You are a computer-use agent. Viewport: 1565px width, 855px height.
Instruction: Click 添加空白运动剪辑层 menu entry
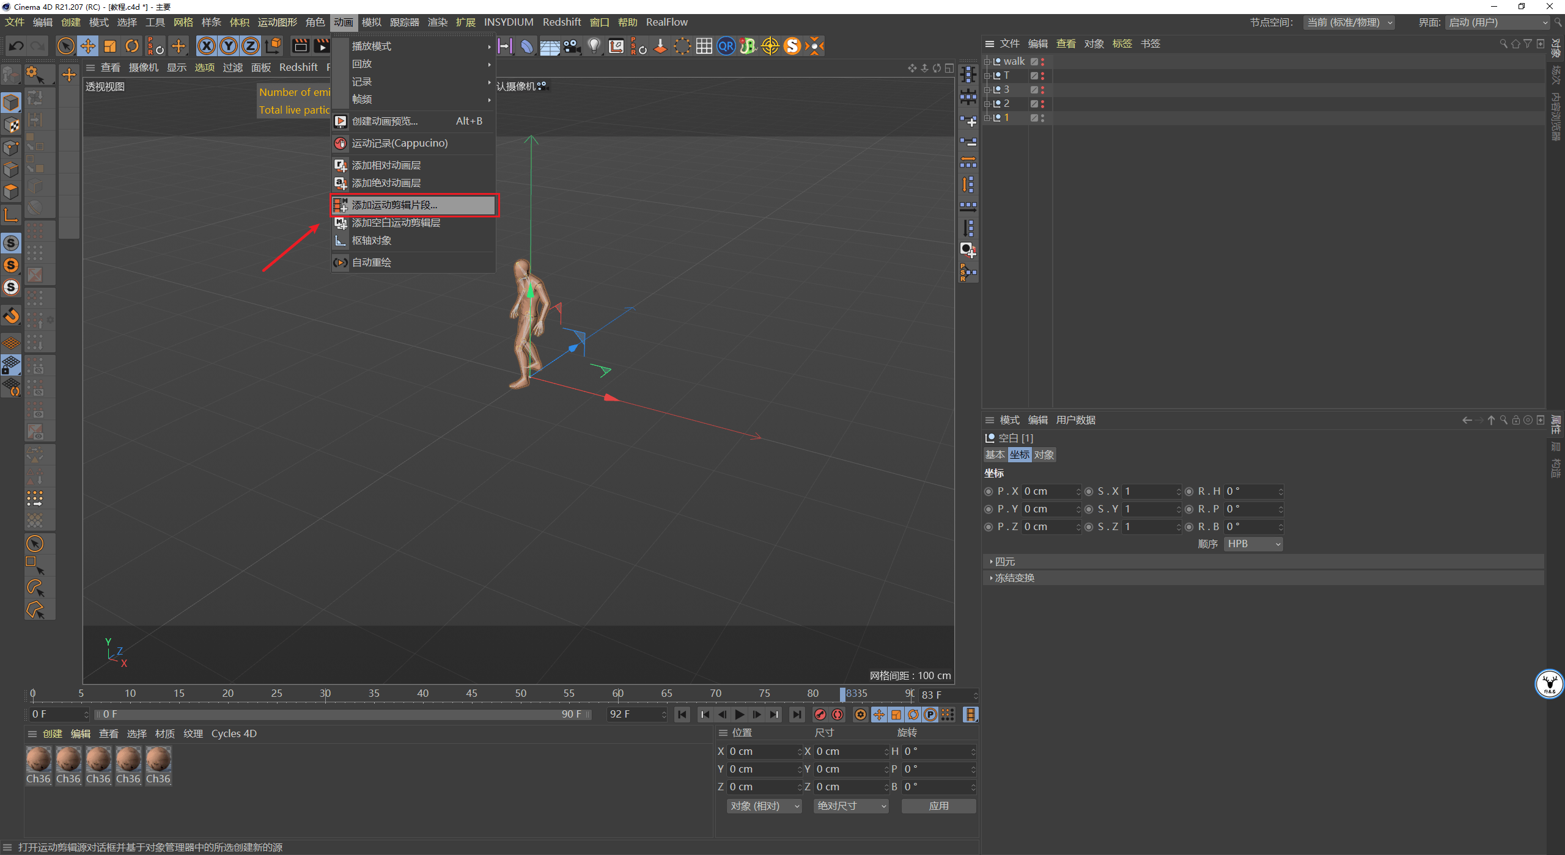(396, 223)
